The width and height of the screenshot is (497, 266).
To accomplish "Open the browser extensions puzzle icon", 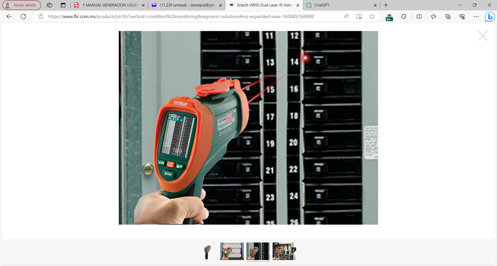I will click(404, 17).
